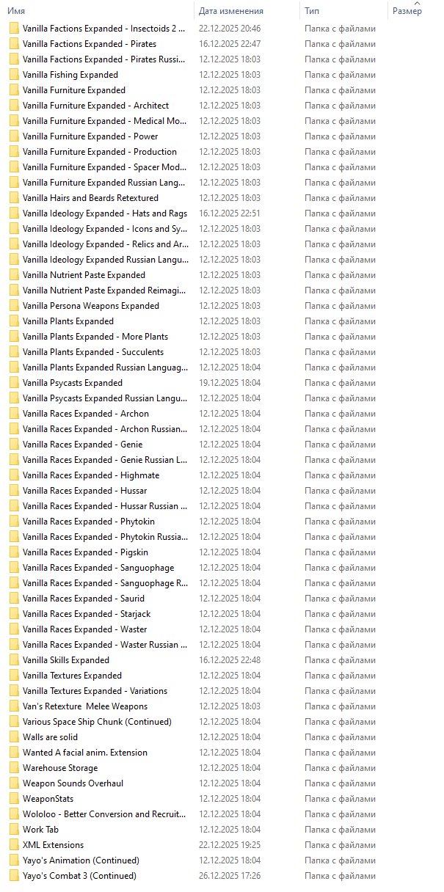Select the Vanilla Fishing Expanded folder icon

pyautogui.click(x=14, y=75)
